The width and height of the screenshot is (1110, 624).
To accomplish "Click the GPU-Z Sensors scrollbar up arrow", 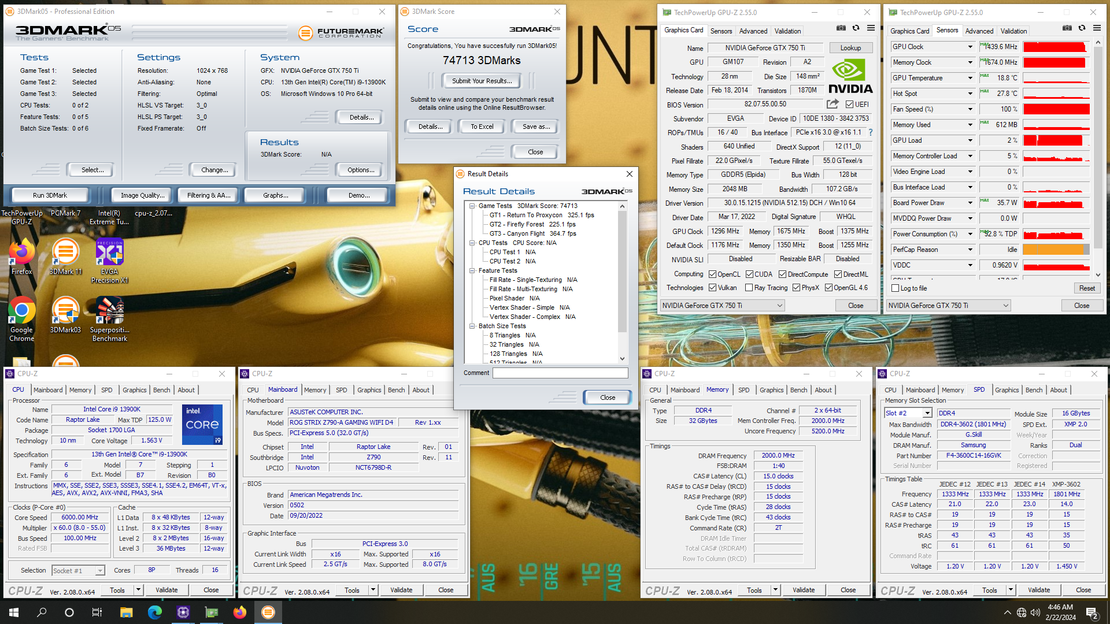I will click(1097, 43).
